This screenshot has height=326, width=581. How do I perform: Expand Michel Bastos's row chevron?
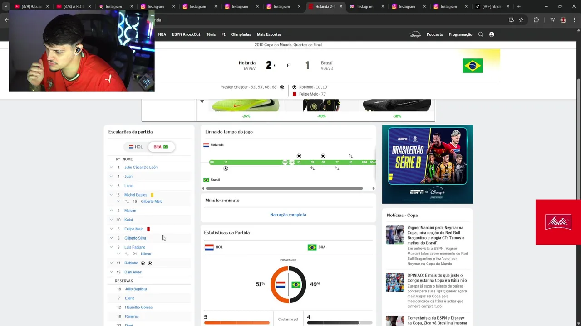[111, 195]
